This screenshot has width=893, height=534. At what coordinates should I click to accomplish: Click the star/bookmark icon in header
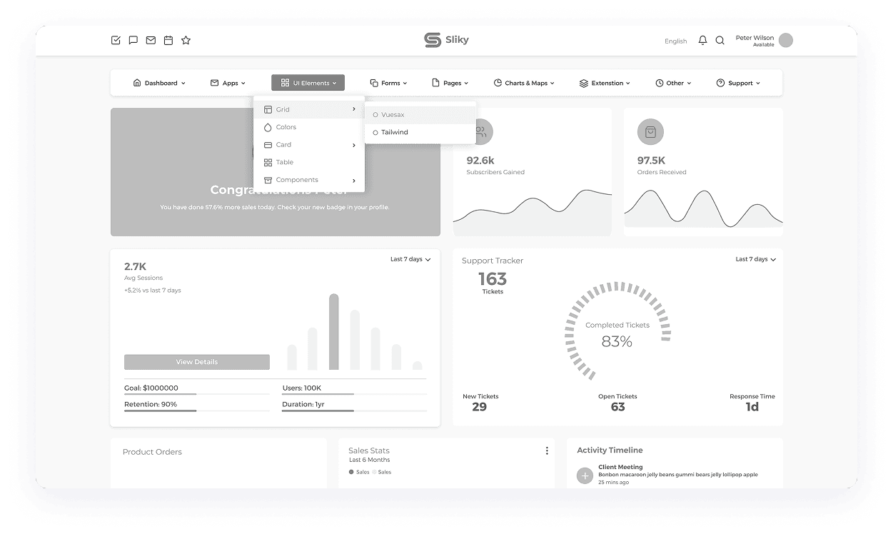[x=186, y=41]
